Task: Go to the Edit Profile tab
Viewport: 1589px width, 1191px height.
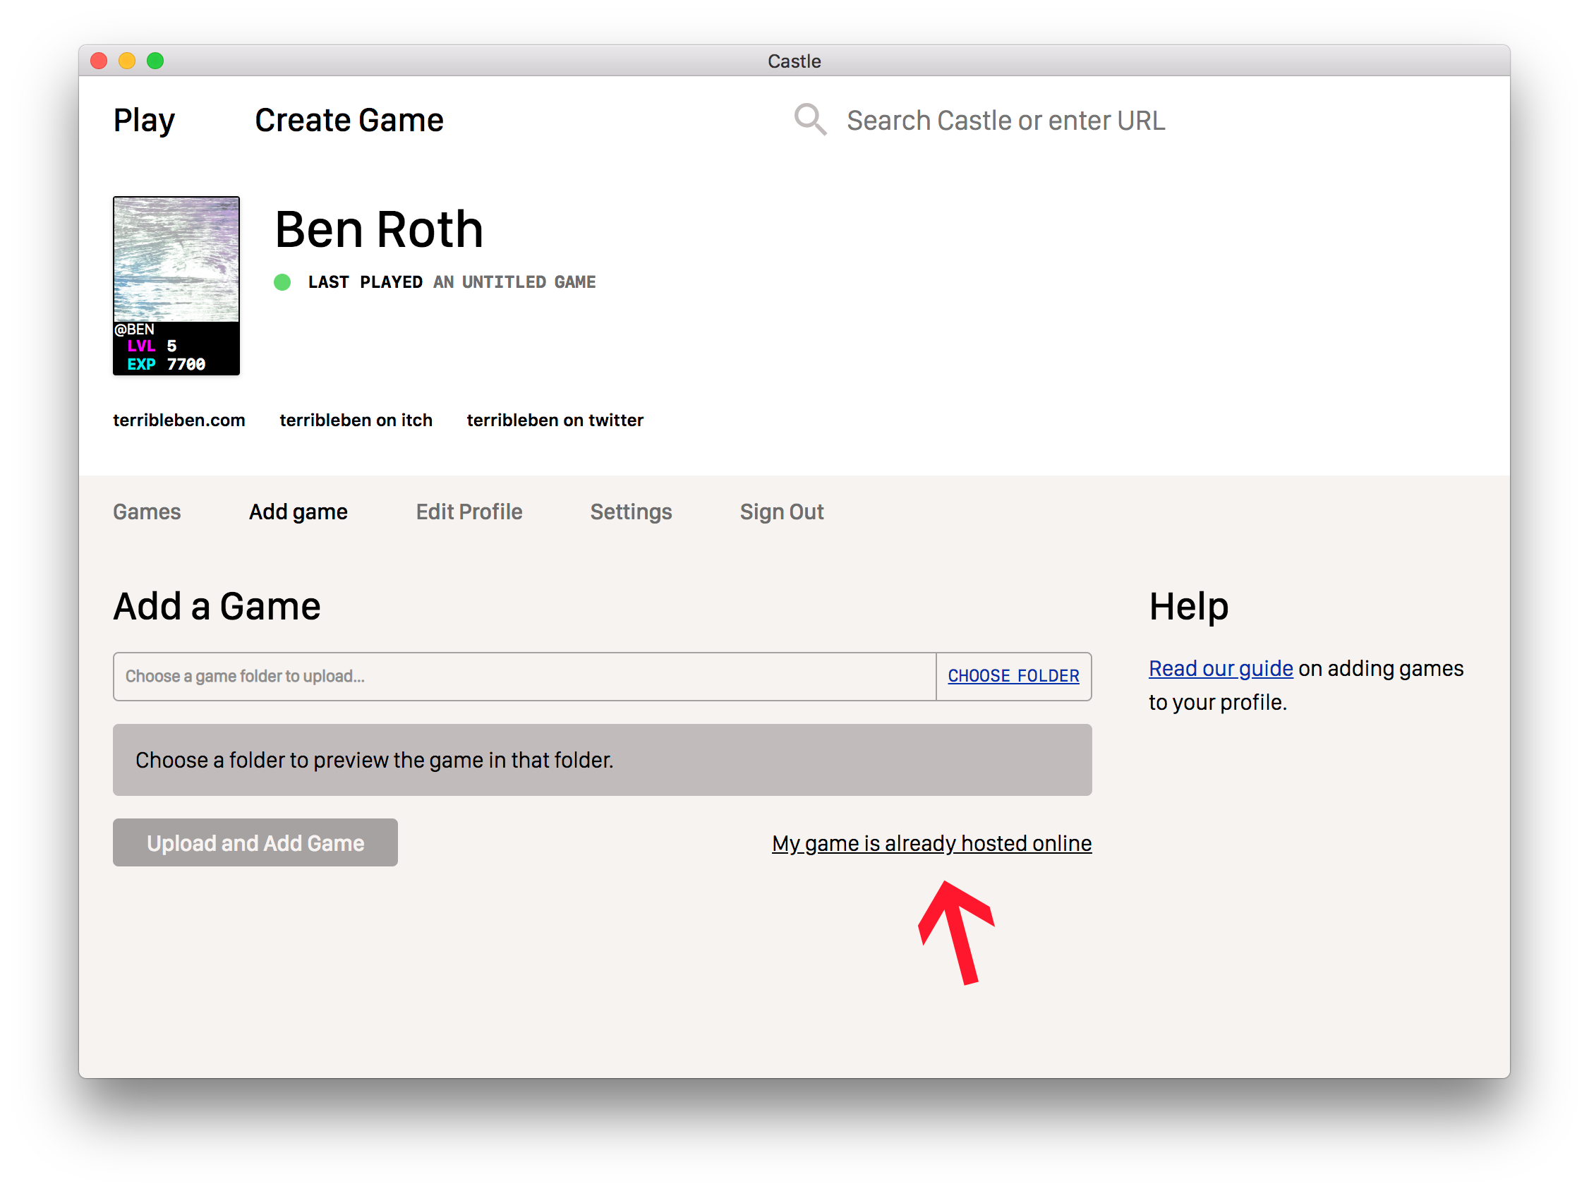Action: pos(469,512)
